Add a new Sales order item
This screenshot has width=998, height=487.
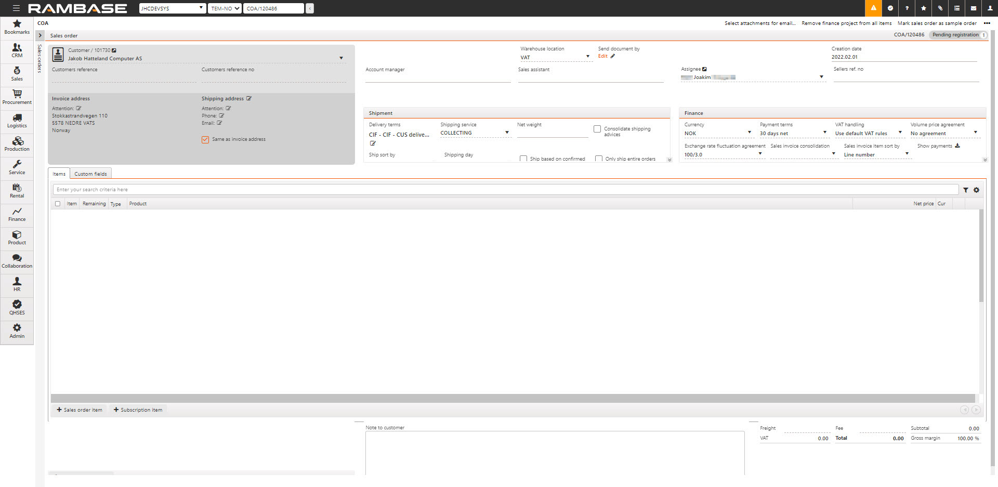(80, 410)
